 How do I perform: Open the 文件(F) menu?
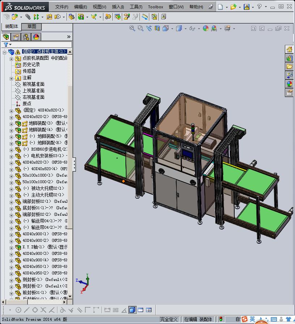click(61, 7)
